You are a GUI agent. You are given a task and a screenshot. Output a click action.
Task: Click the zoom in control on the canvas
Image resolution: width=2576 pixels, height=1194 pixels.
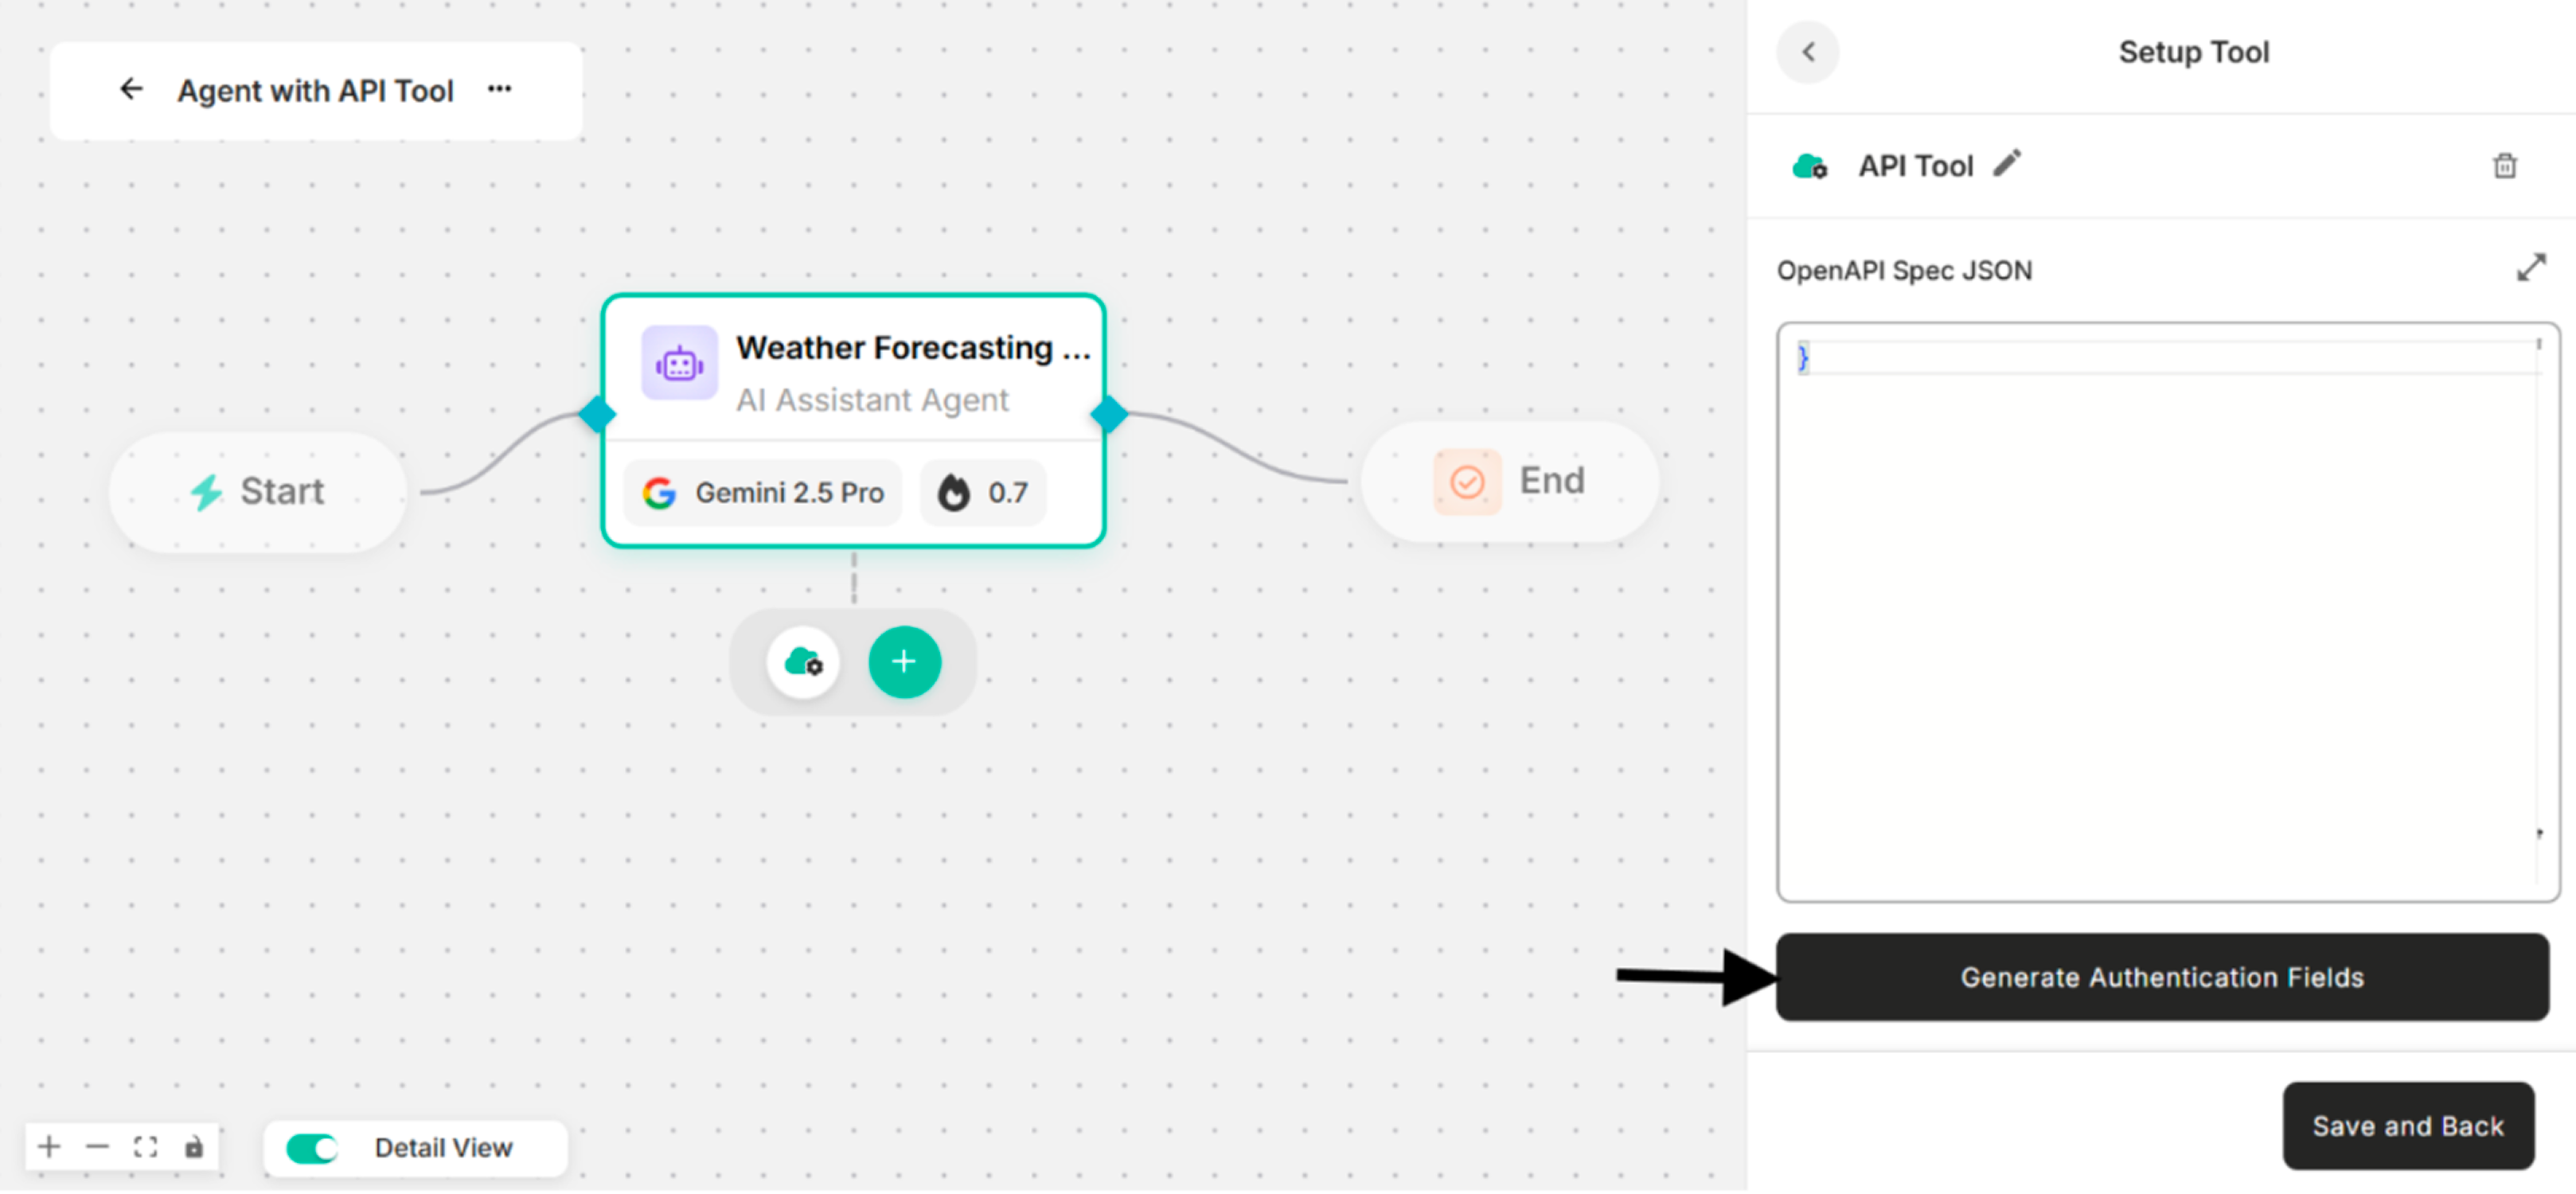click(48, 1147)
